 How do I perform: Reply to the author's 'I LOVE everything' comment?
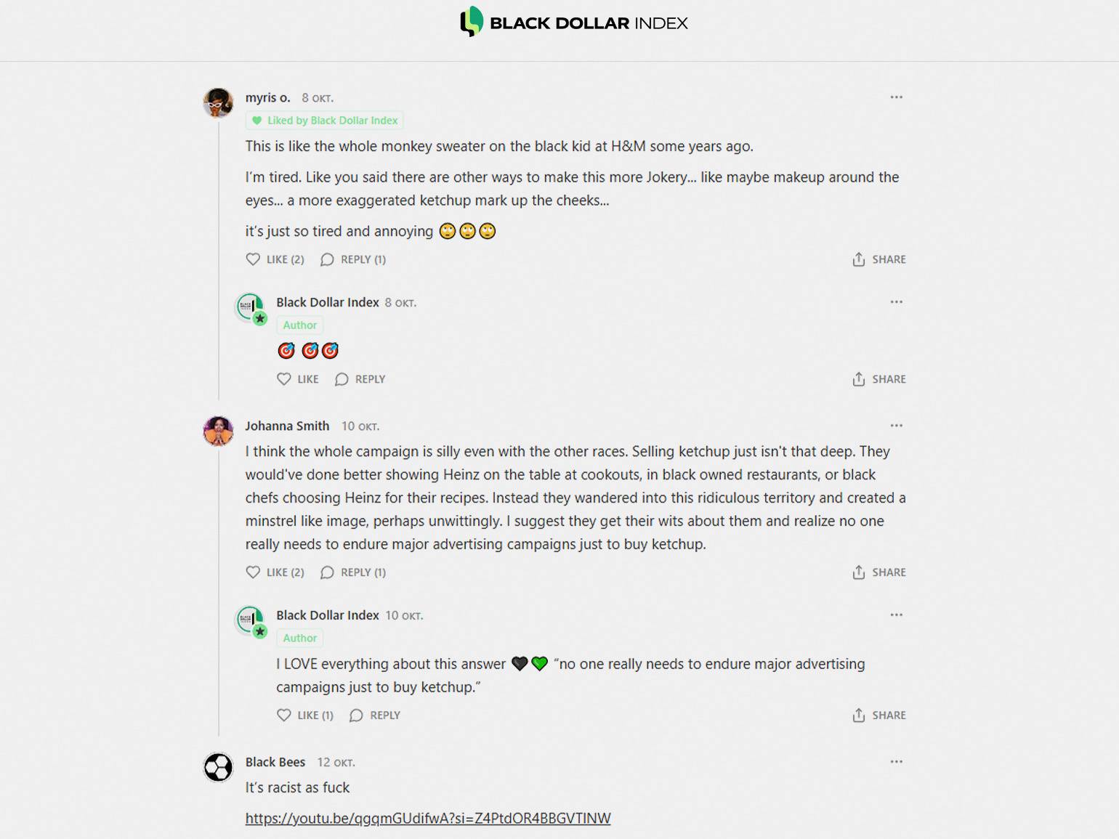tap(375, 716)
